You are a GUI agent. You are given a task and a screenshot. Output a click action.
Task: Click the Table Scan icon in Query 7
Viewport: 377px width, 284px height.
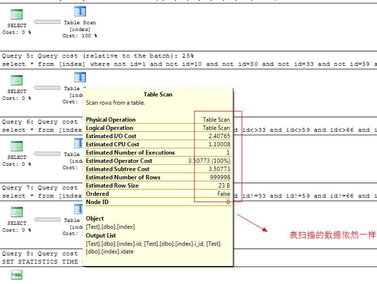(x=79, y=209)
